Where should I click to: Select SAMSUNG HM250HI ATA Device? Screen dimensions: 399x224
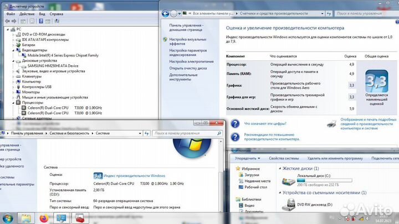(53, 66)
